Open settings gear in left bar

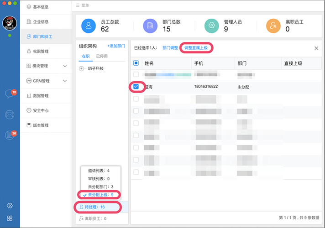(x=10, y=206)
